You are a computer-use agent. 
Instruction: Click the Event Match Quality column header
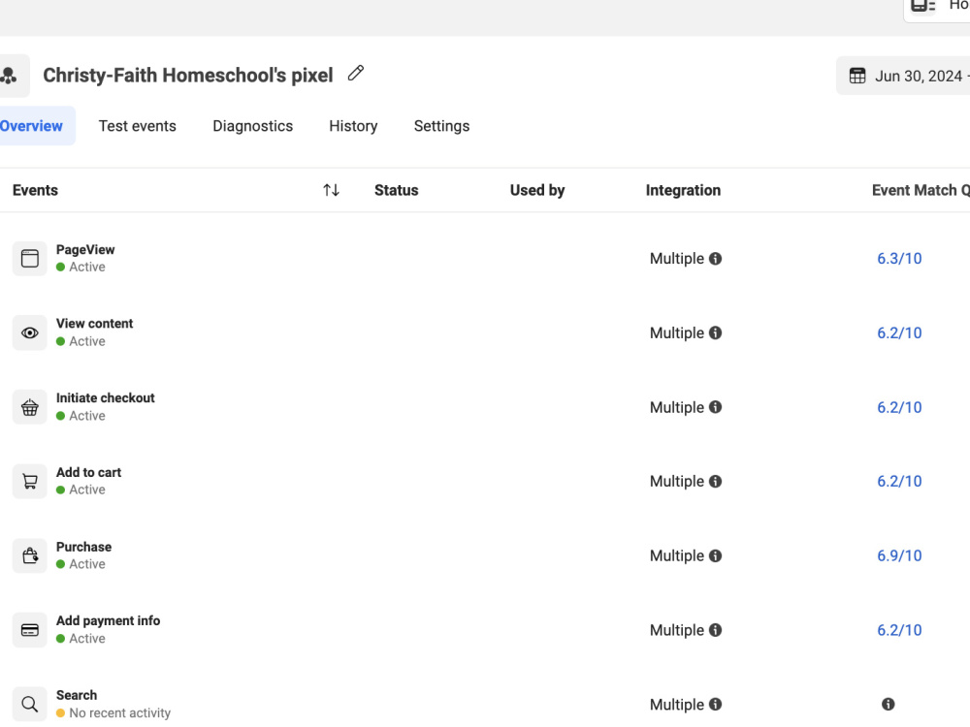pyautogui.click(x=921, y=190)
